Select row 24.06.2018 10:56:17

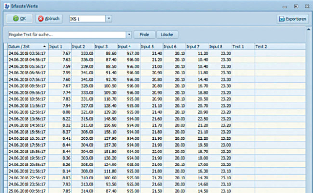pos(155,99)
